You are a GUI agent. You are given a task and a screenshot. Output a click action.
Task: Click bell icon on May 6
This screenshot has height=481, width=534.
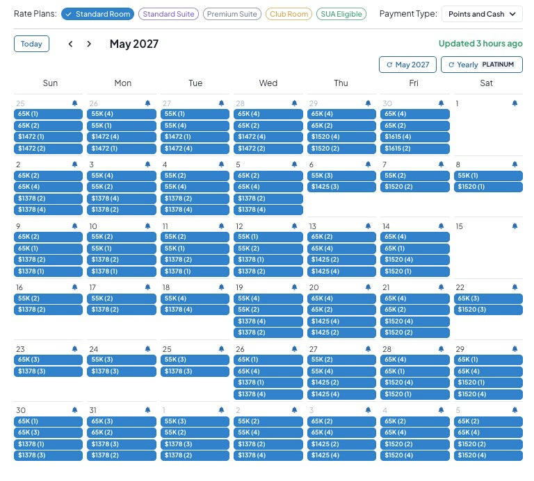tap(368, 164)
